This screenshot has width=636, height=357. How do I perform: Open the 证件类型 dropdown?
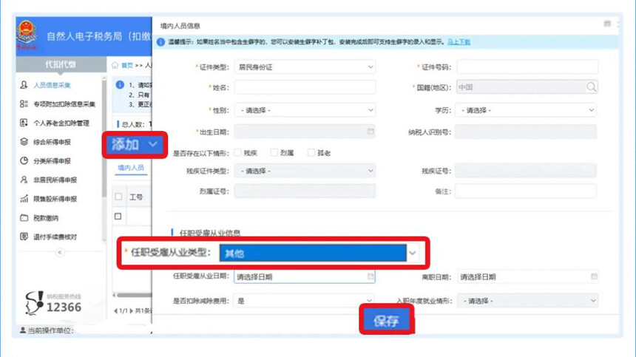click(x=305, y=67)
